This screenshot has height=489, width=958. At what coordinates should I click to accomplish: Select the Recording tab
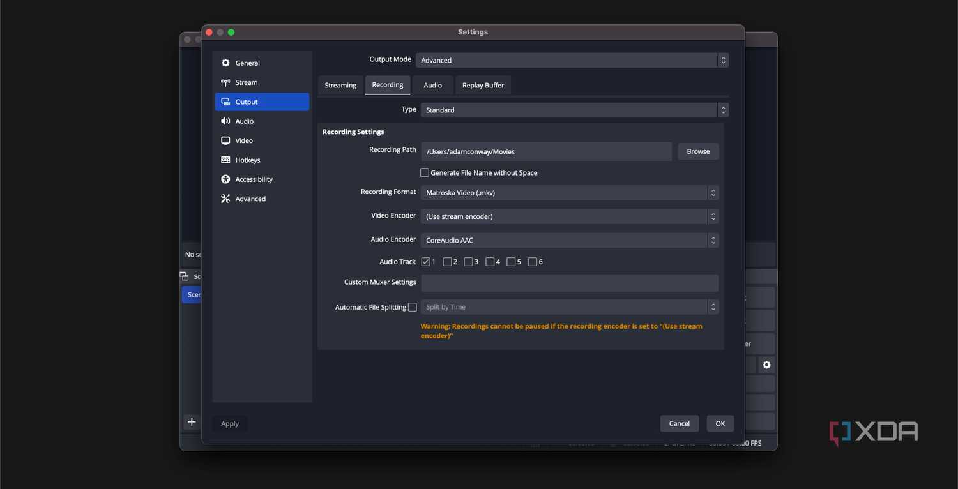click(388, 85)
